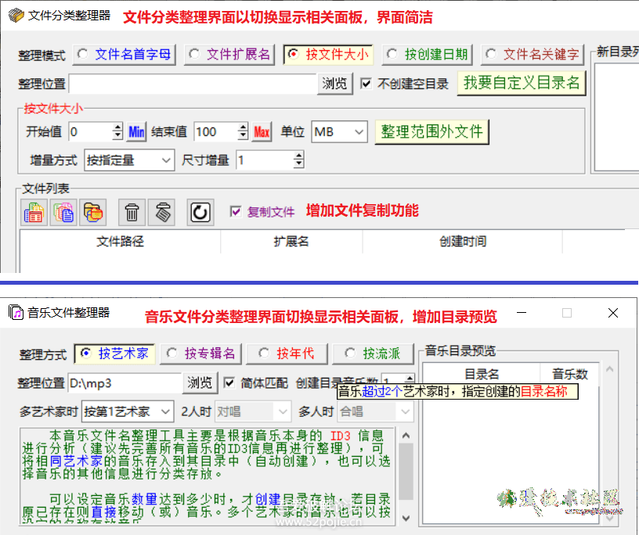Click the 文件分类整理器 title bar app icon
Image resolution: width=639 pixels, height=535 pixels.
pyautogui.click(x=16, y=16)
